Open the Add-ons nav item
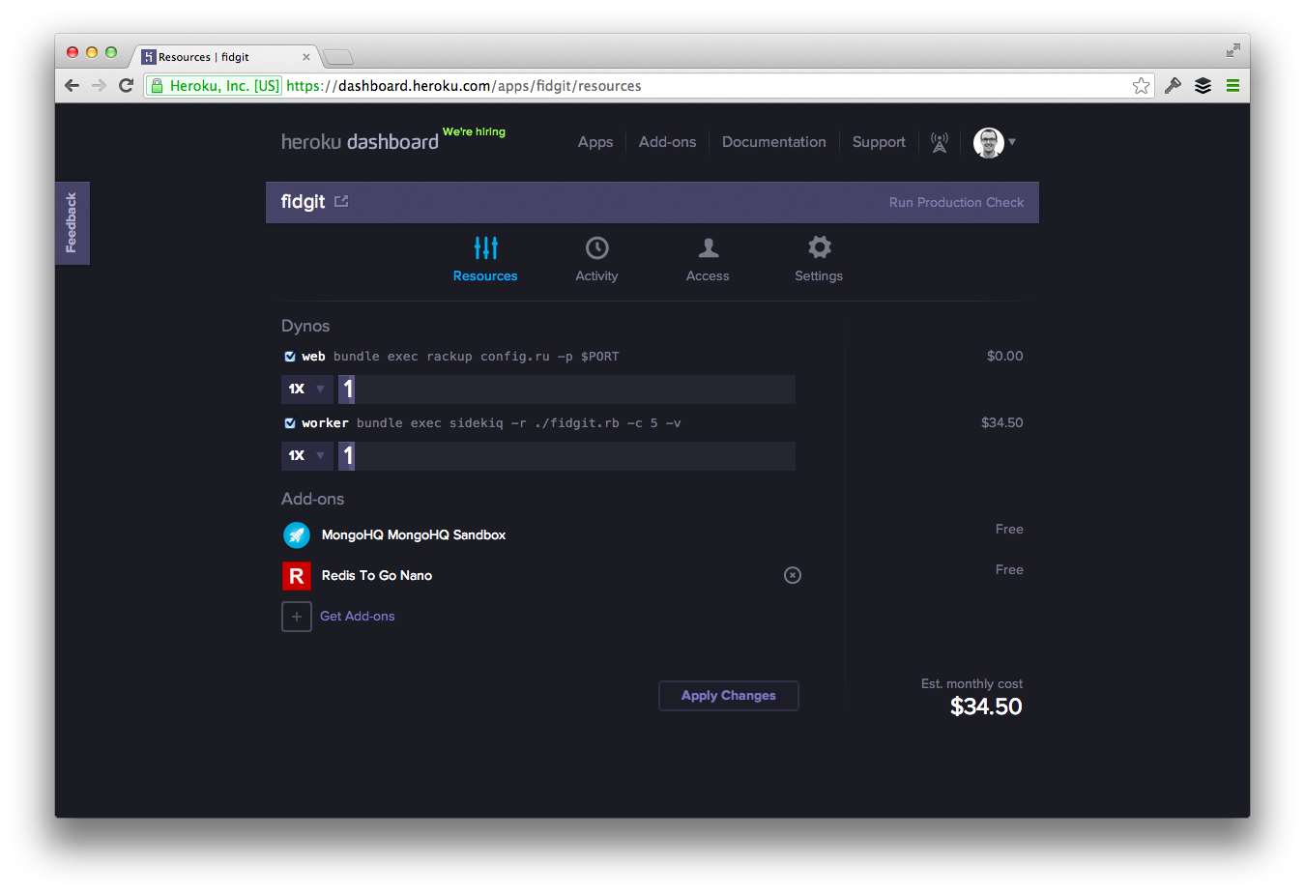Screen dimensions: 1305x894 pyautogui.click(x=667, y=142)
